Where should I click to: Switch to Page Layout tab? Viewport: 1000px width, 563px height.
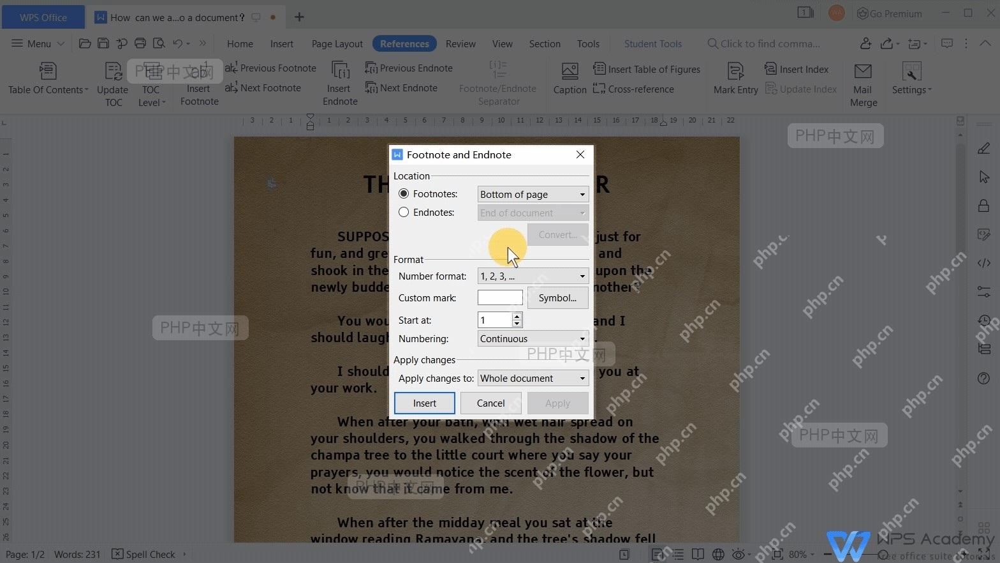337,43
